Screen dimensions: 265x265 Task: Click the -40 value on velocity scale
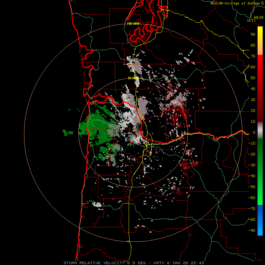pyautogui.click(x=252, y=176)
